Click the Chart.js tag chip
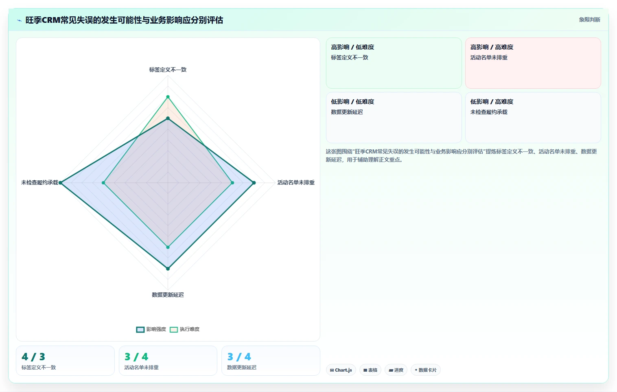This screenshot has height=392, width=617. [341, 370]
